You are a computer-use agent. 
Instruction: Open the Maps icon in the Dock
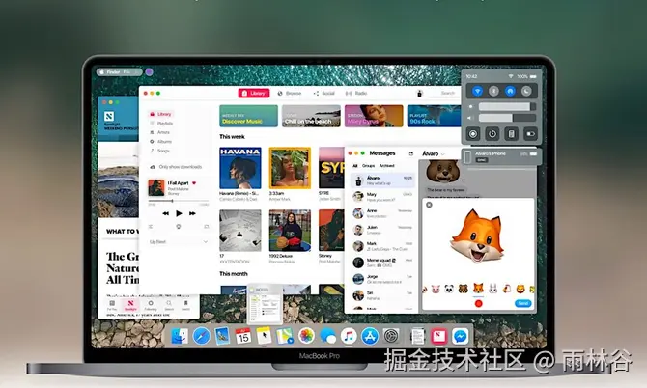[x=285, y=336]
